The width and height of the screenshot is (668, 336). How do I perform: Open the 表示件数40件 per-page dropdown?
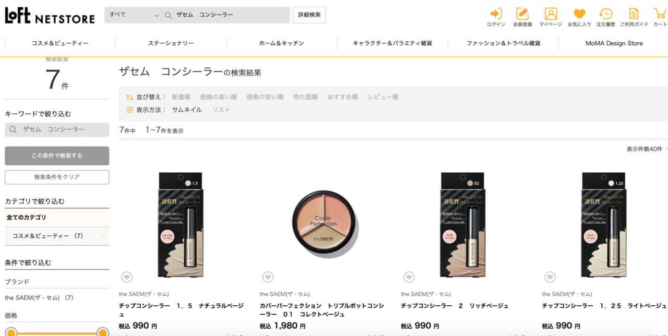(x=647, y=149)
